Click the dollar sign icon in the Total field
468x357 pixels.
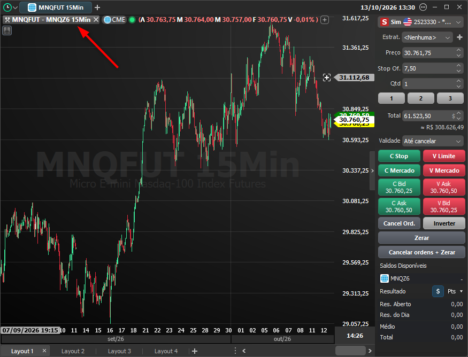tap(454, 116)
